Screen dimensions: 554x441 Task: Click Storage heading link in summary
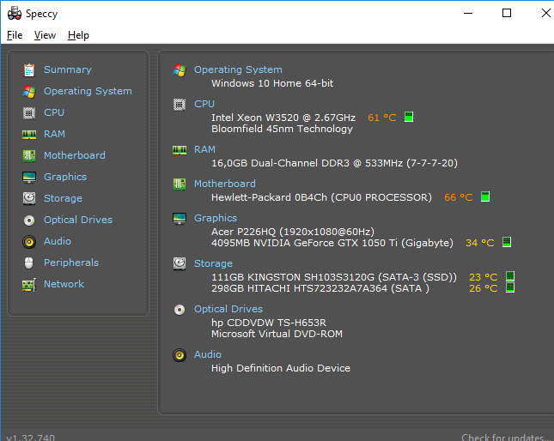[x=213, y=263]
